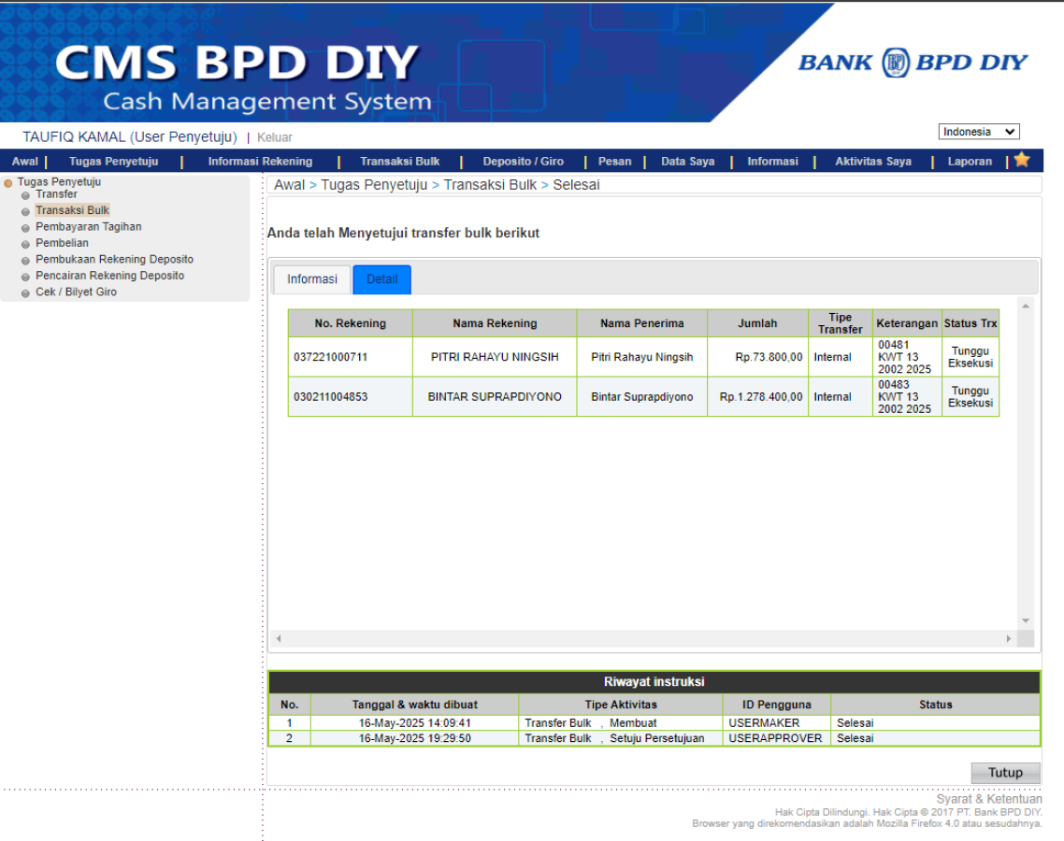Select Pembelian in the sidebar
The width and height of the screenshot is (1064, 841).
(63, 243)
